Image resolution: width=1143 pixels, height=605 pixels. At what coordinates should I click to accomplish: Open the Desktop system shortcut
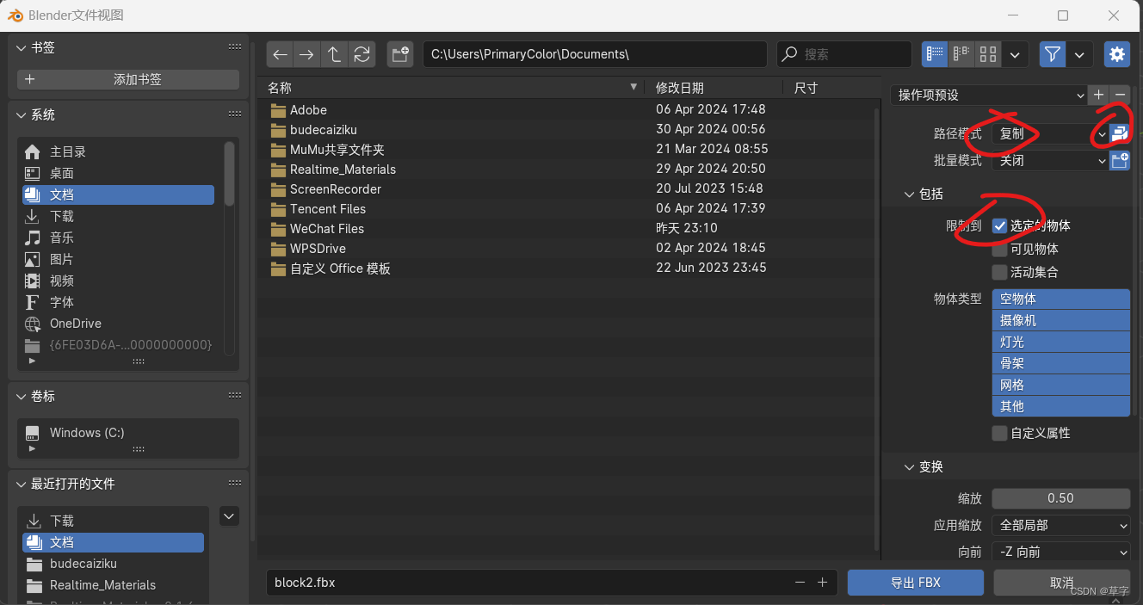(119, 173)
